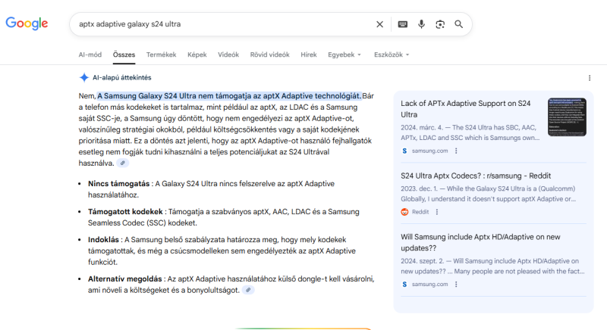The image size is (607, 330).
Task: Click the magnifier search button
Action: (459, 24)
